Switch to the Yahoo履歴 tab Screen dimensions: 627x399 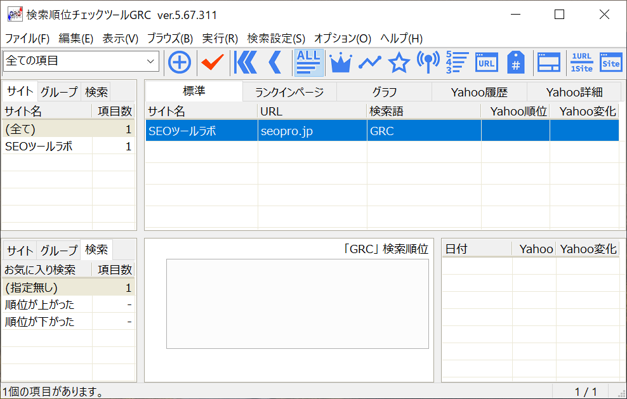tap(479, 93)
